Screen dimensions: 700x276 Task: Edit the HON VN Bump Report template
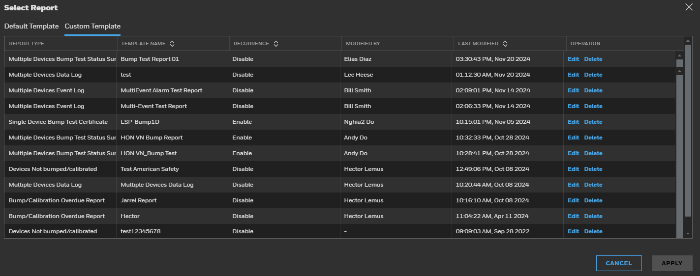[x=573, y=138]
